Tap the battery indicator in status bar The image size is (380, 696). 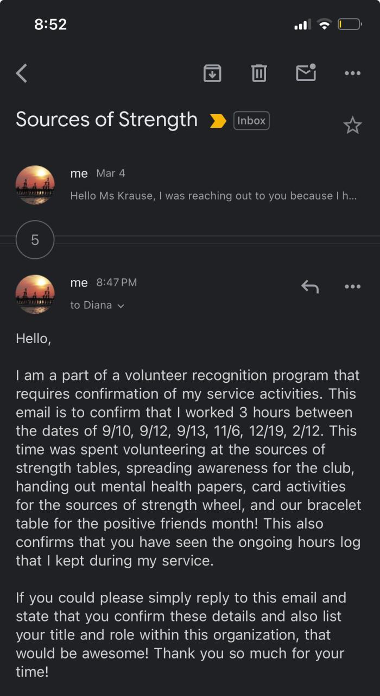click(x=349, y=24)
